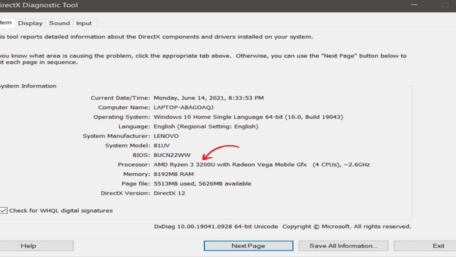Click BIOS value BUCN22WW
456x257 pixels.
pos(172,155)
